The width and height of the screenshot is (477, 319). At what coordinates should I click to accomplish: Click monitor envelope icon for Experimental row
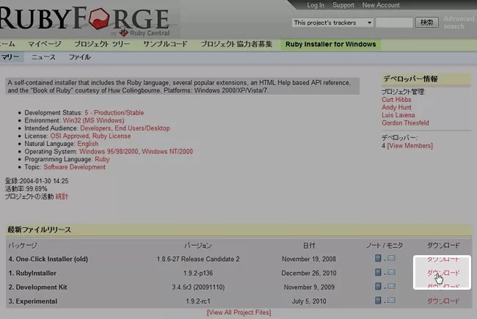pos(392,301)
